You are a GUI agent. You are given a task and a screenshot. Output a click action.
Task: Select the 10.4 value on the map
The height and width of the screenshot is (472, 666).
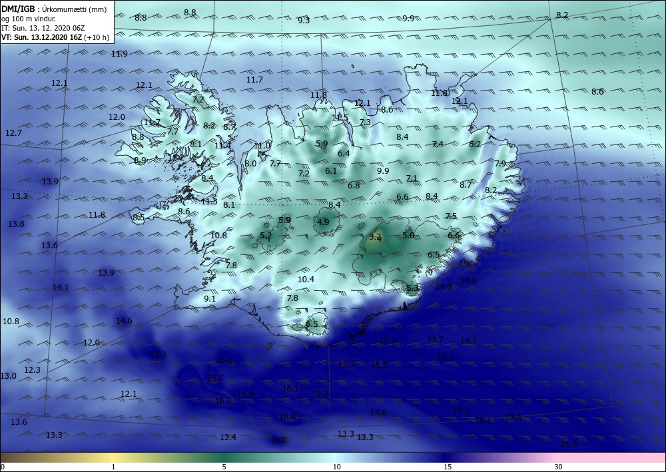pyautogui.click(x=306, y=279)
